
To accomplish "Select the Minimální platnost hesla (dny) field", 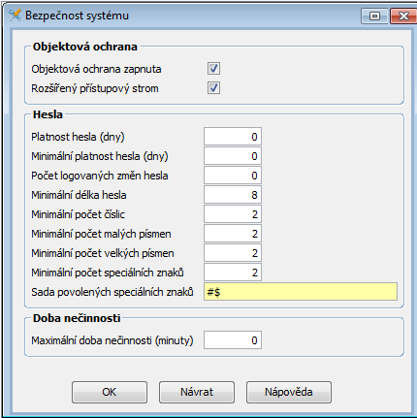I will [233, 156].
